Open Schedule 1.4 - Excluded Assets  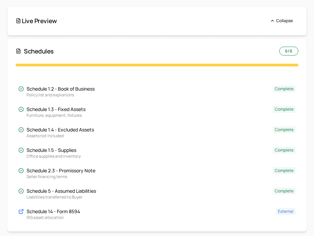coord(60,130)
